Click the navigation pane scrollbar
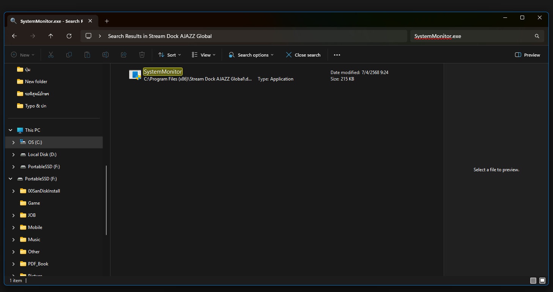 (106, 200)
